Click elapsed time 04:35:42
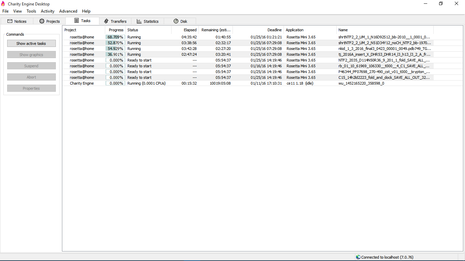The height and width of the screenshot is (261, 465). (189, 37)
